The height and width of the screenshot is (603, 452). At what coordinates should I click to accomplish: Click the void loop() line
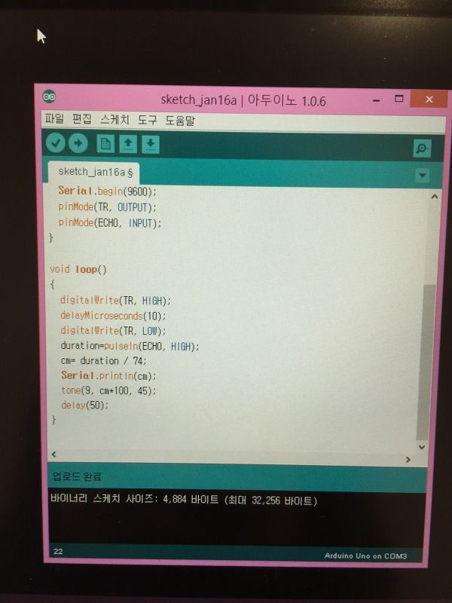[x=78, y=269]
